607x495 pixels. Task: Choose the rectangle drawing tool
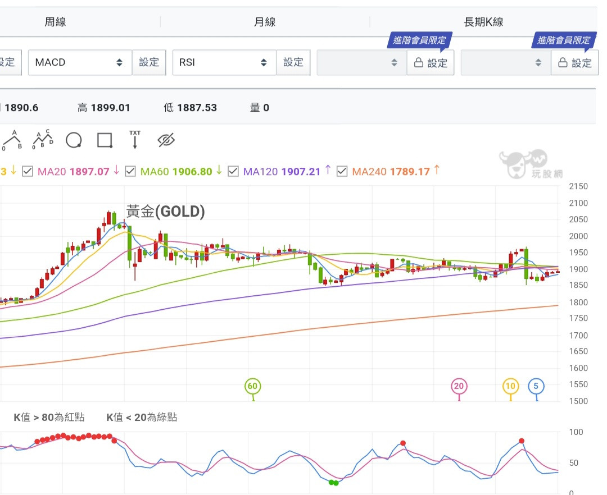(x=105, y=140)
